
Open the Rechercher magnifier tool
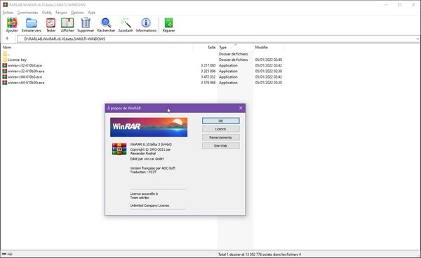(x=106, y=25)
